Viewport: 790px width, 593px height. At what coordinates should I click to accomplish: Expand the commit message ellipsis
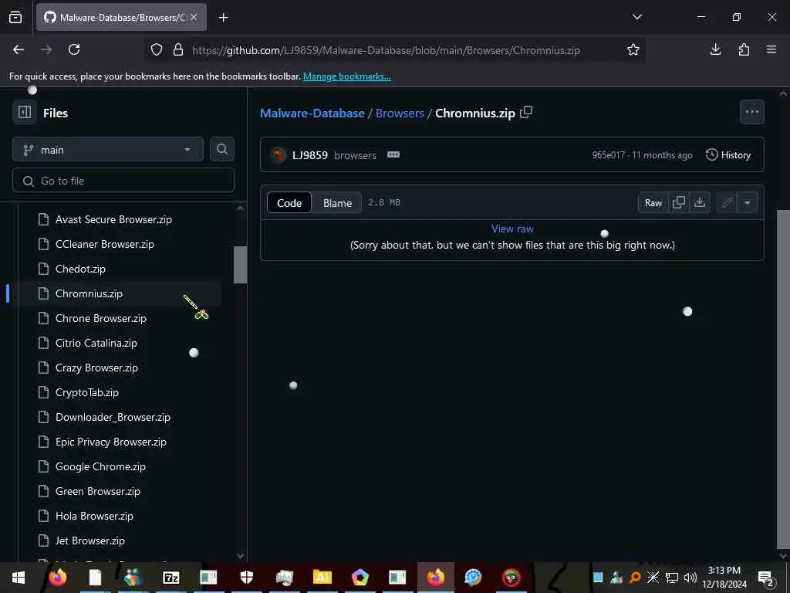click(393, 154)
